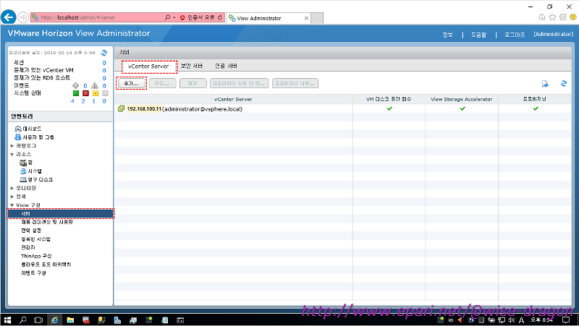Open a new browser tab
Image resolution: width=579 pixels, height=326 pixels.
pos(317,18)
